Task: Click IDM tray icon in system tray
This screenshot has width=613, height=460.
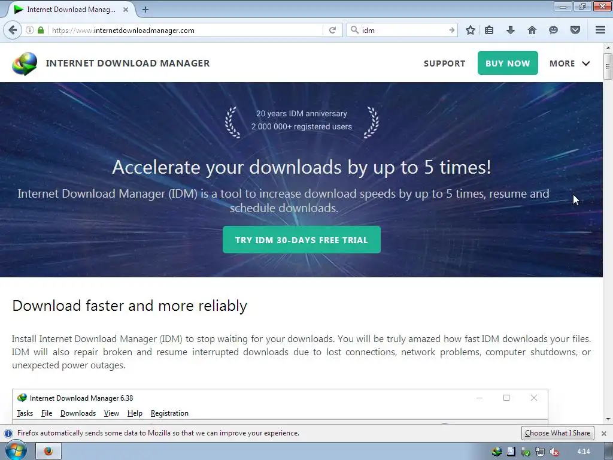Action: tap(497, 452)
